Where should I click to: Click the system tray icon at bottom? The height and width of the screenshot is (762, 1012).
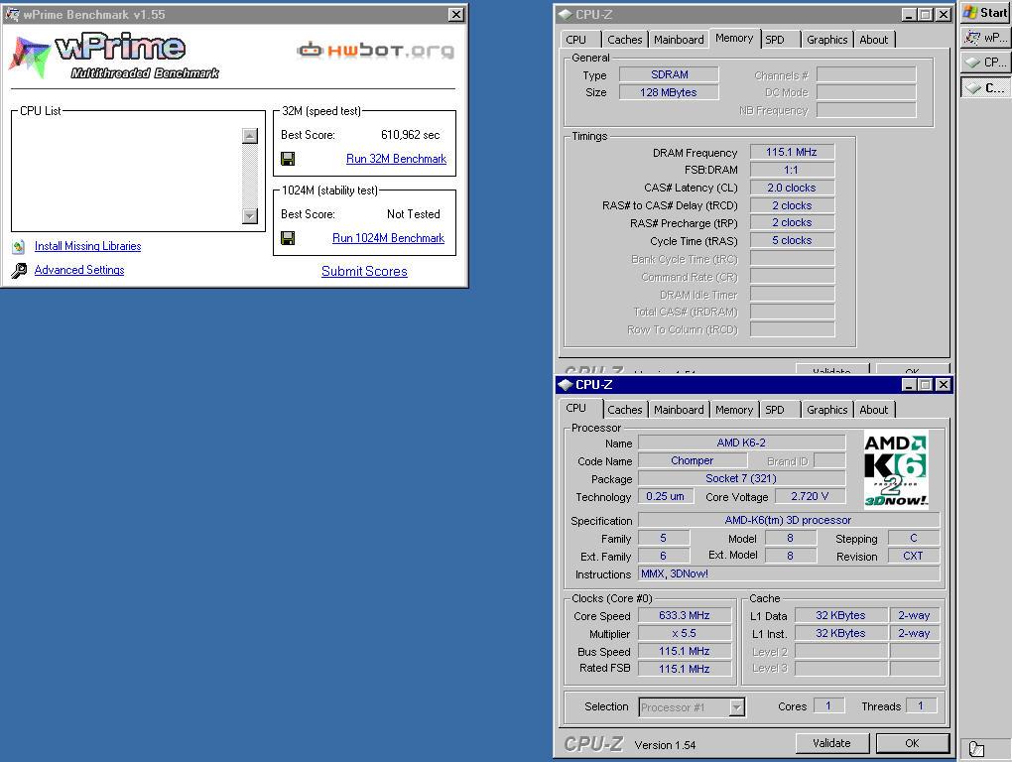click(x=976, y=748)
